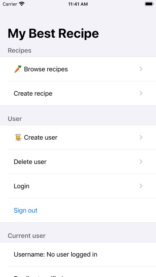The width and height of the screenshot is (156, 277).
Task: Tap the 11:41 AM clock
Action: pyautogui.click(x=78, y=4)
